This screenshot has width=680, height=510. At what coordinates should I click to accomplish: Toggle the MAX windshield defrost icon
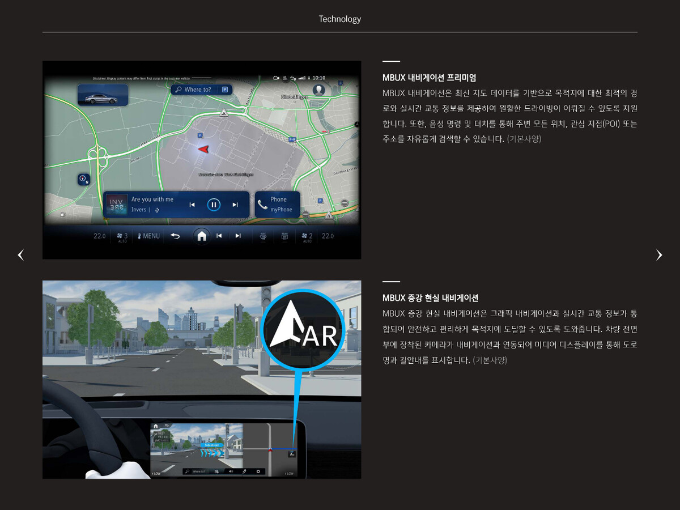tap(263, 236)
